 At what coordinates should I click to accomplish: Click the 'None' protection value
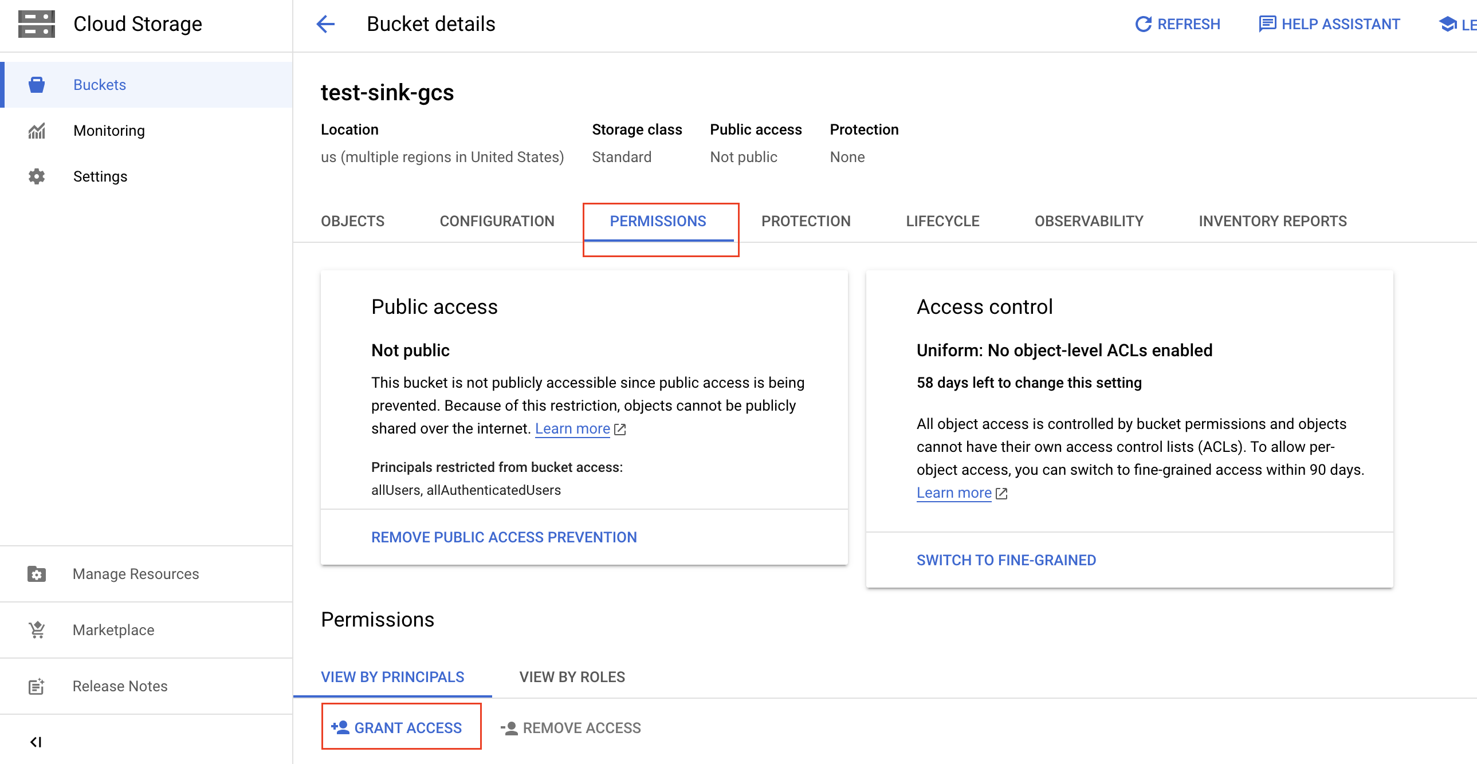point(847,157)
